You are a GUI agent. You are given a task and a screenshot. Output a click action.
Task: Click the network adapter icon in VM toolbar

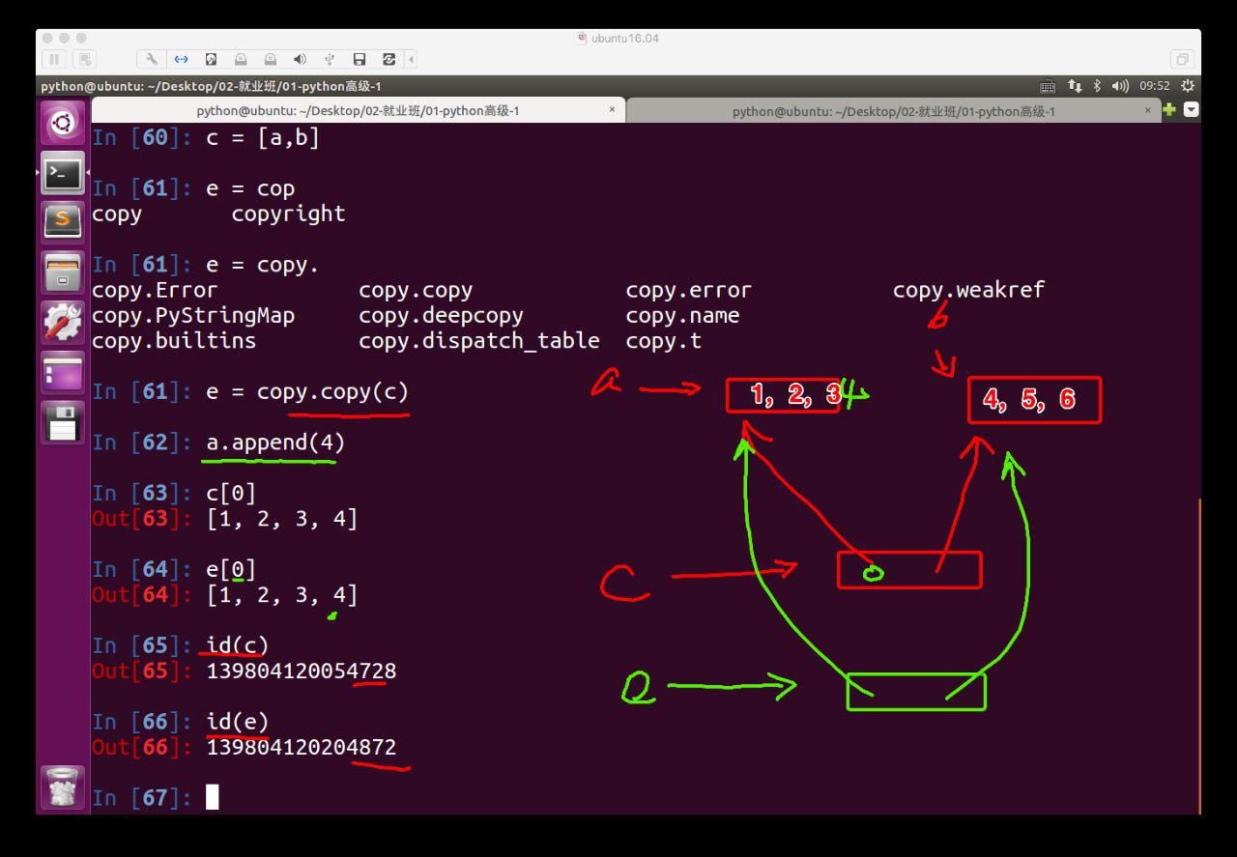pos(181,59)
